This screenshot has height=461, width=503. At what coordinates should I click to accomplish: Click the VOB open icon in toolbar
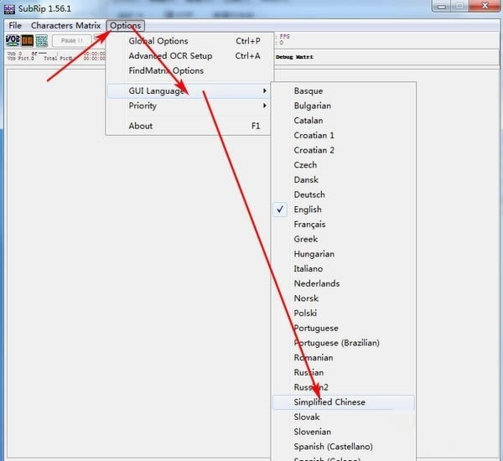pyautogui.click(x=13, y=40)
